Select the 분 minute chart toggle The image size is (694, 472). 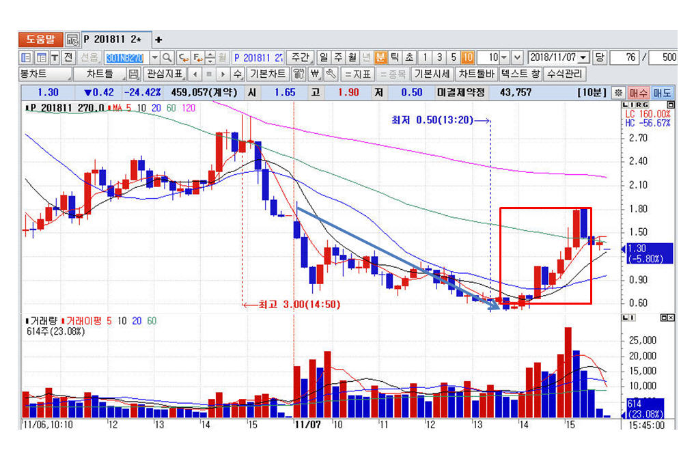pyautogui.click(x=381, y=57)
